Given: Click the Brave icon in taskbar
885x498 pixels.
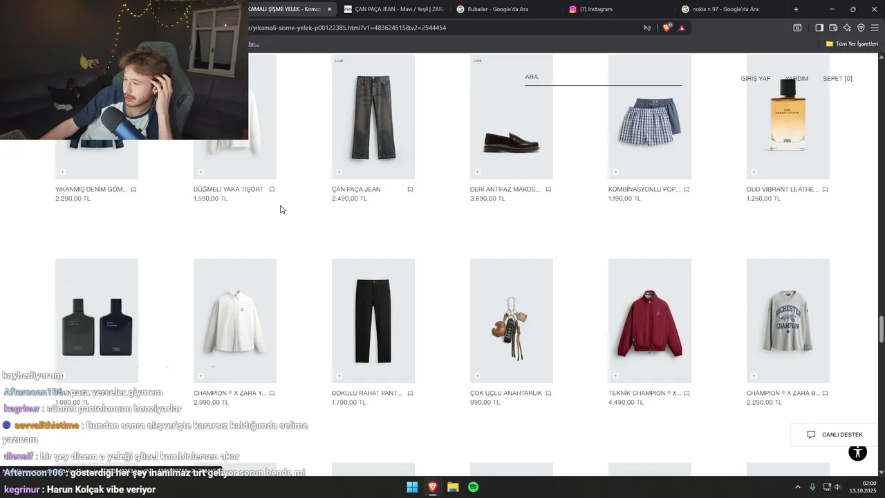Looking at the screenshot, I should [x=433, y=487].
